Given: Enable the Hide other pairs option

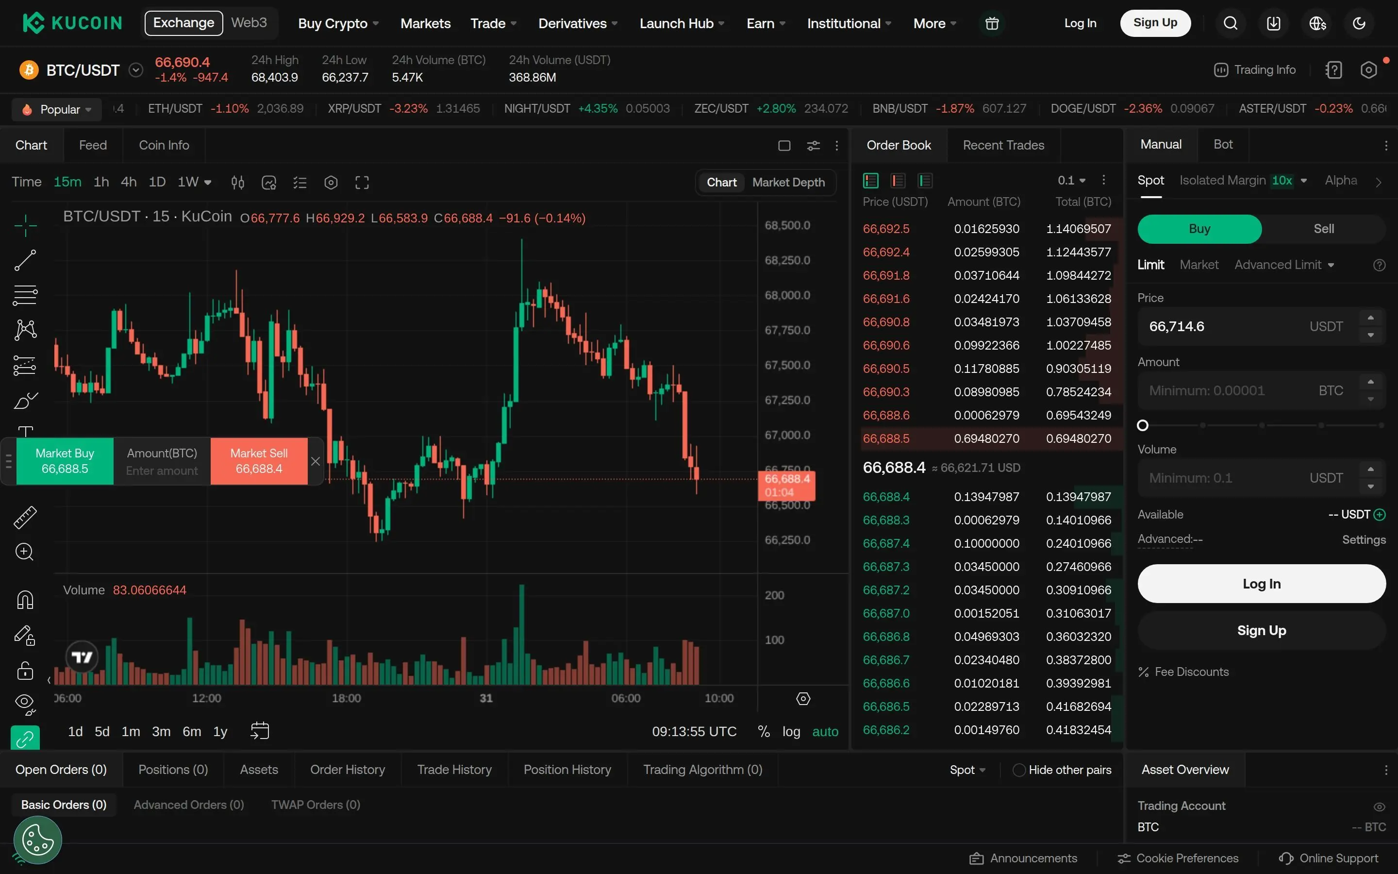Looking at the screenshot, I should pyautogui.click(x=1018, y=770).
